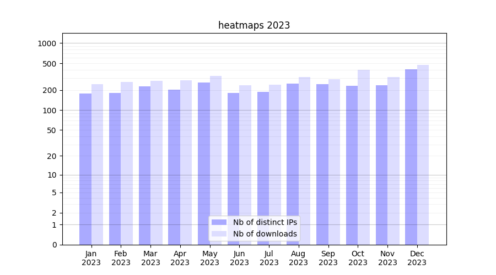Click the 50 y-axis tick label
This screenshot has height=275, width=496.
(52, 130)
